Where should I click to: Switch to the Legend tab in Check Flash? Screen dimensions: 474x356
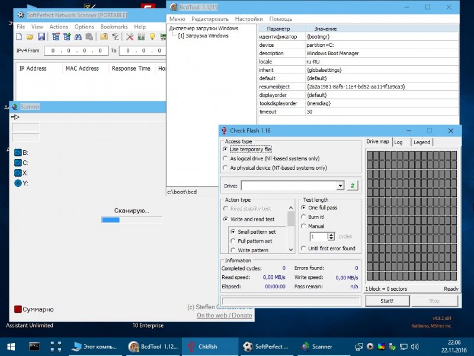point(422,142)
